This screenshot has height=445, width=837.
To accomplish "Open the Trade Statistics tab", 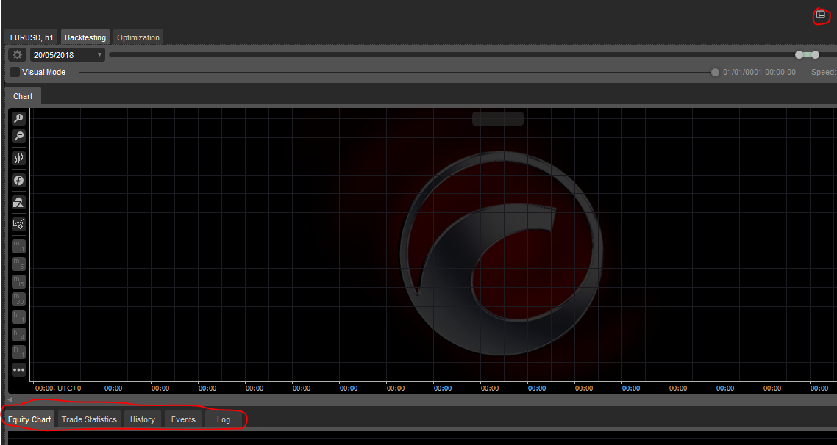I will [89, 419].
